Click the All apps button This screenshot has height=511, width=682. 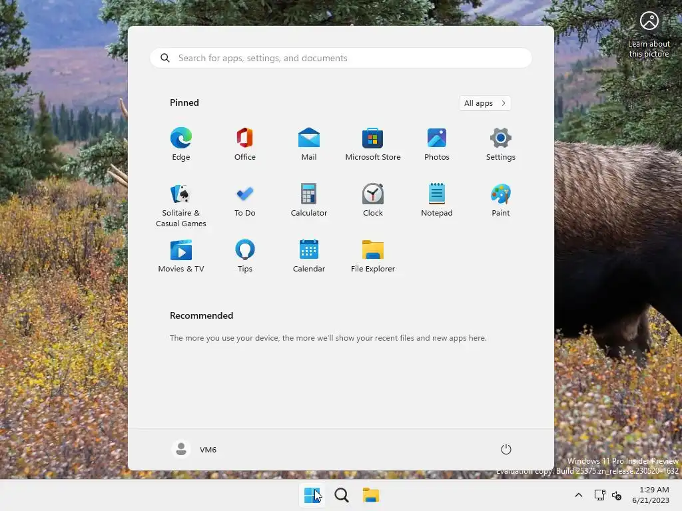[x=485, y=103]
